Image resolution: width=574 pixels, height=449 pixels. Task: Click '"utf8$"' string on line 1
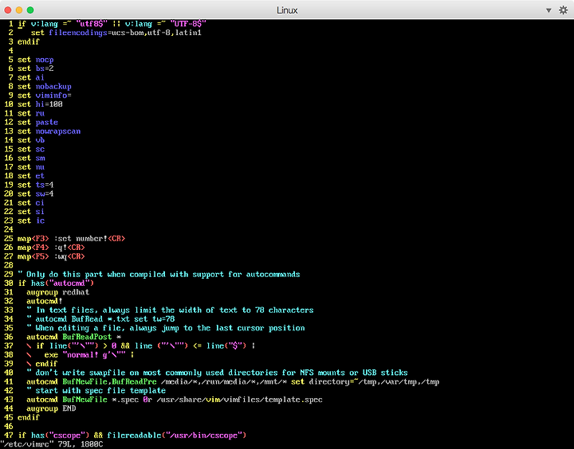92,24
